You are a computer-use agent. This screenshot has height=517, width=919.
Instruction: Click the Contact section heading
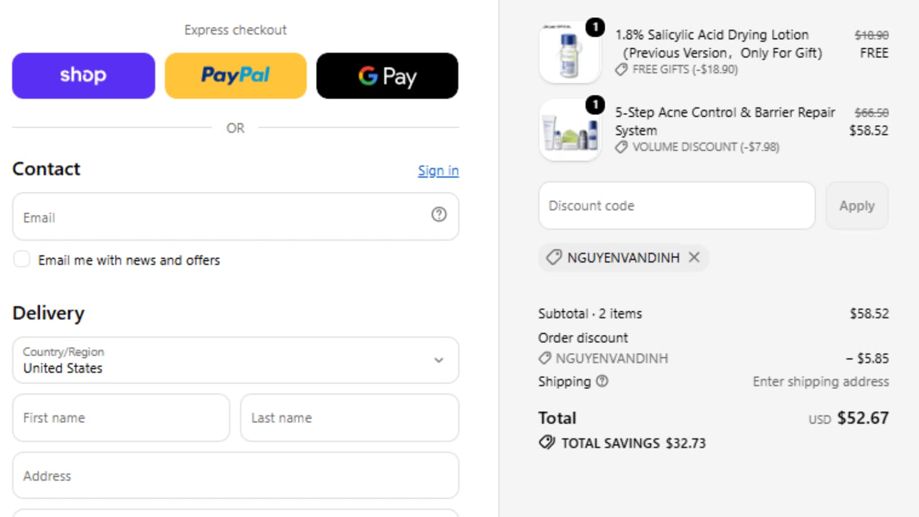coord(47,169)
